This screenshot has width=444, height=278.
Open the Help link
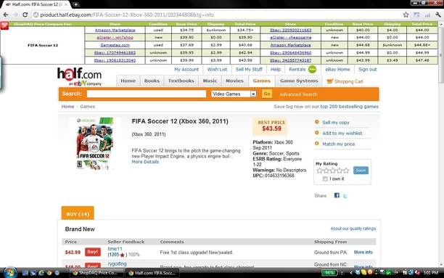[x=276, y=69]
